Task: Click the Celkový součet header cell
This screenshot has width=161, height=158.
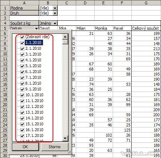Action: [x=146, y=28]
